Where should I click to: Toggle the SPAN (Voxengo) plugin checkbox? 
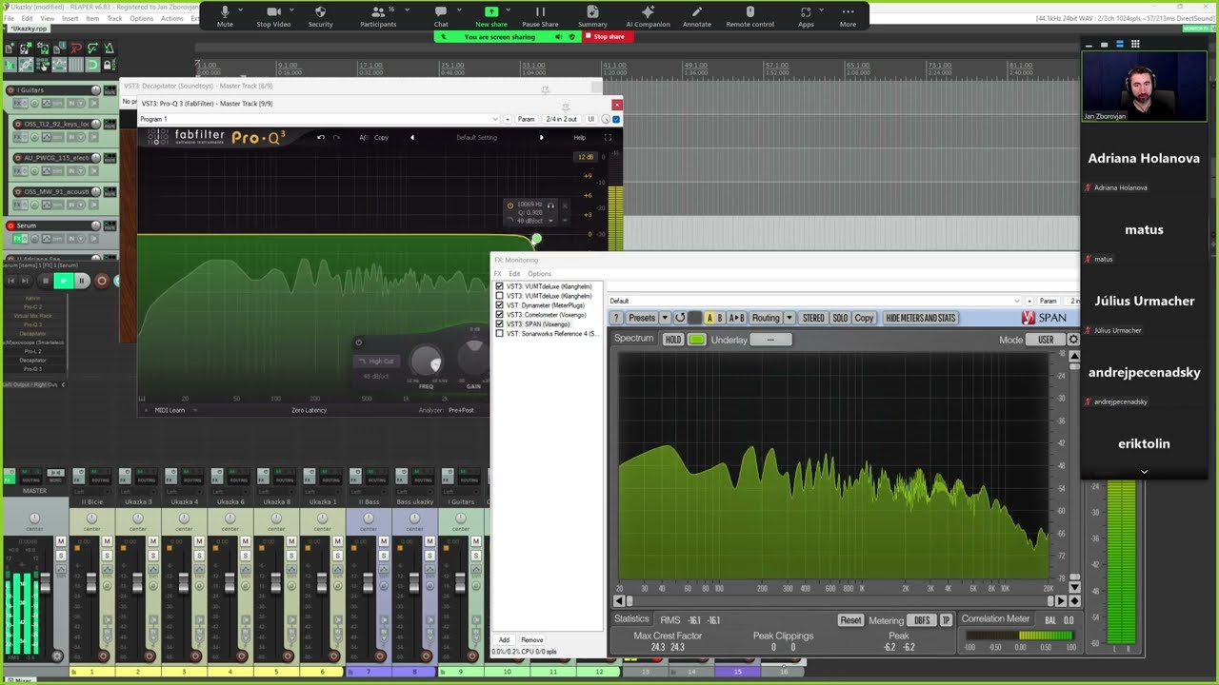(500, 324)
